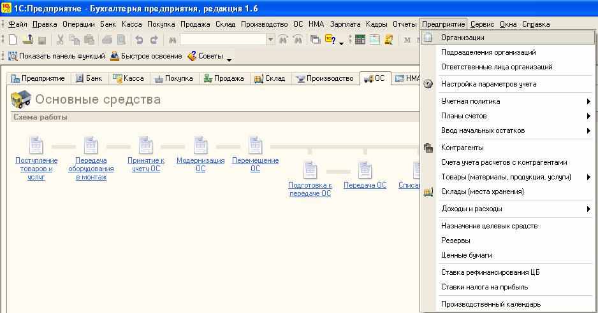The width and height of the screenshot is (598, 313).
Task: Click the Open file toolbar icon
Action: (x=27, y=39)
